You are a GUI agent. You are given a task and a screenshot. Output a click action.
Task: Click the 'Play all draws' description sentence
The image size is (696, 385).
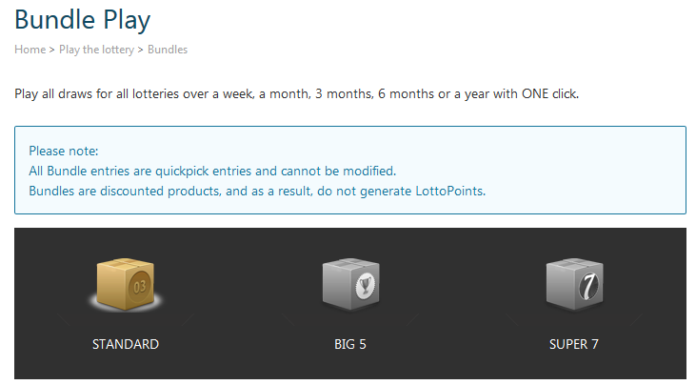pyautogui.click(x=296, y=93)
